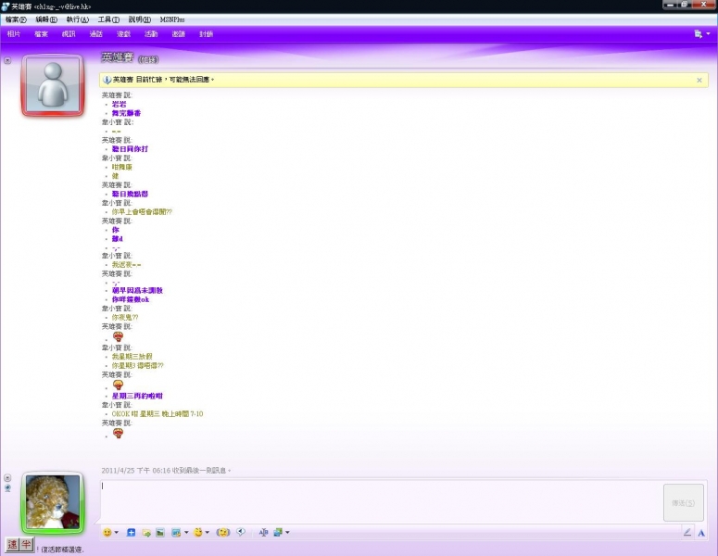Click the last red emoticon in chat

119,433
